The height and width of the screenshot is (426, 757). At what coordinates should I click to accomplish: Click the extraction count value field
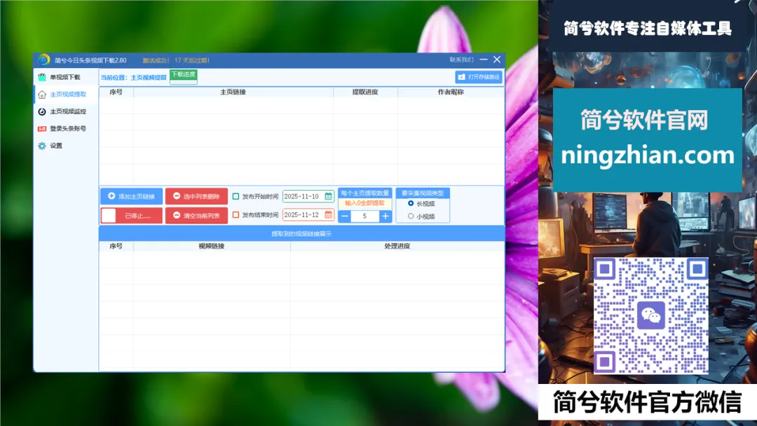[x=365, y=217]
